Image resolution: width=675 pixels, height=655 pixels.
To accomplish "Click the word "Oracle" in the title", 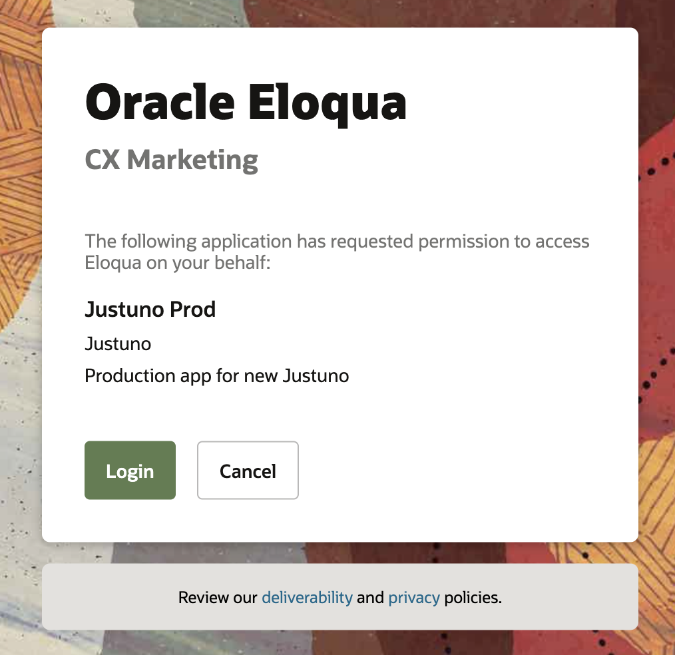I will click(160, 103).
